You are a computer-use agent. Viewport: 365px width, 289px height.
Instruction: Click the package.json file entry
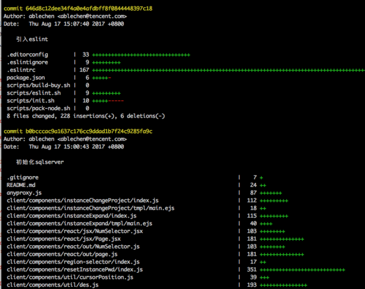(26, 78)
